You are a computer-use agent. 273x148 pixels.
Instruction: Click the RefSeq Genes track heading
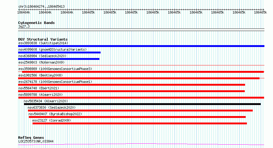31,138
